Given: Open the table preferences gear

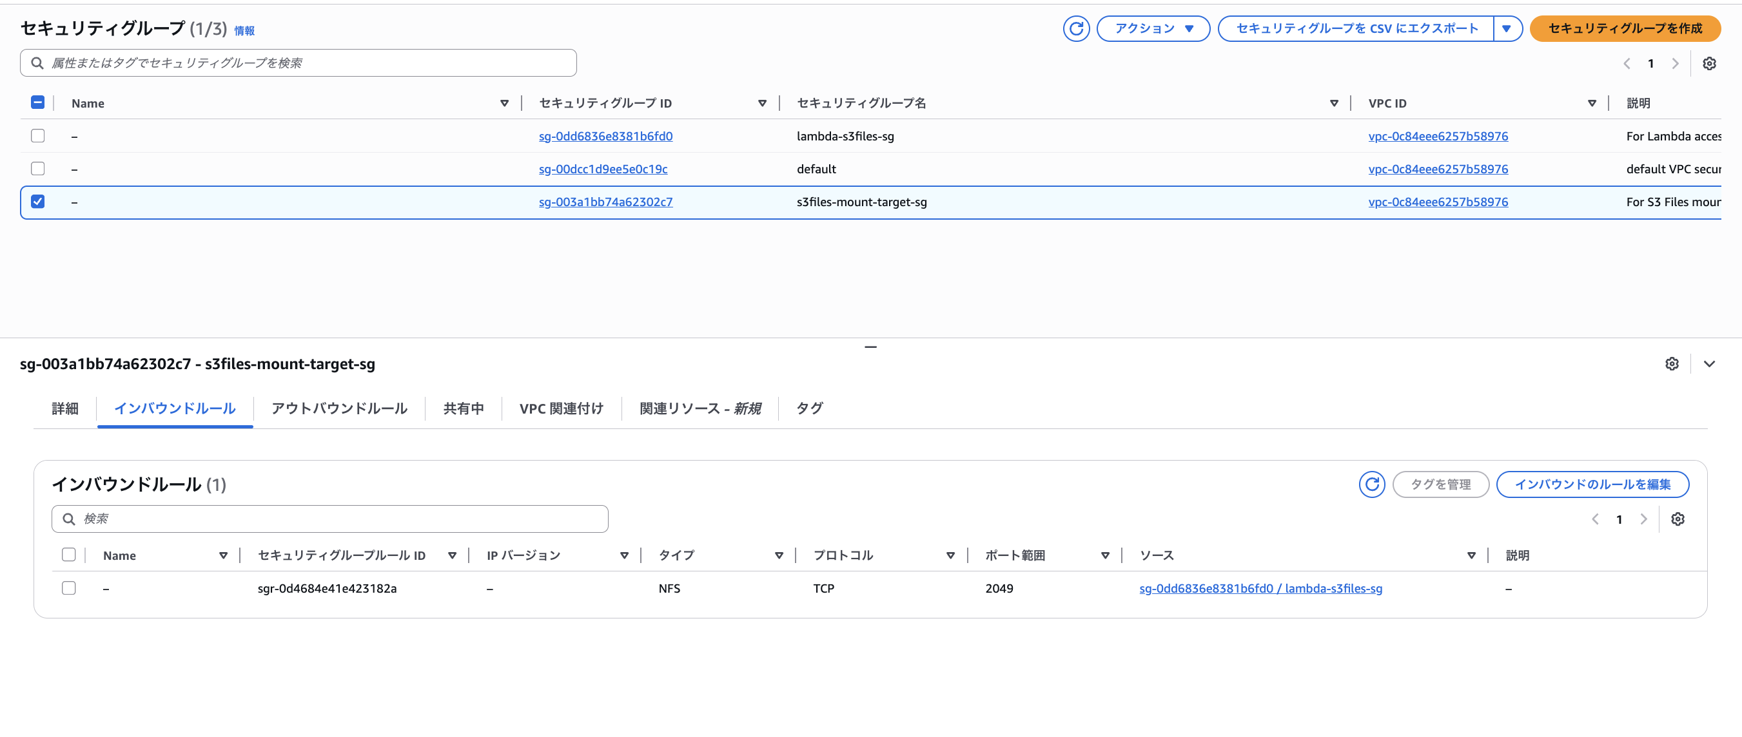Looking at the screenshot, I should pyautogui.click(x=1710, y=63).
